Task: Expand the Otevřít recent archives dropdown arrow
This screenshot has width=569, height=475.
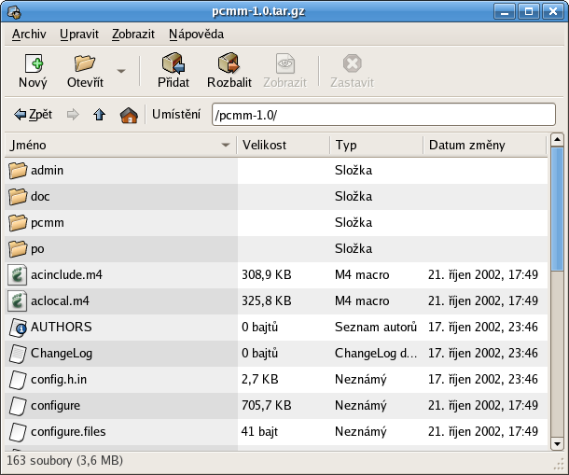Action: tap(121, 71)
